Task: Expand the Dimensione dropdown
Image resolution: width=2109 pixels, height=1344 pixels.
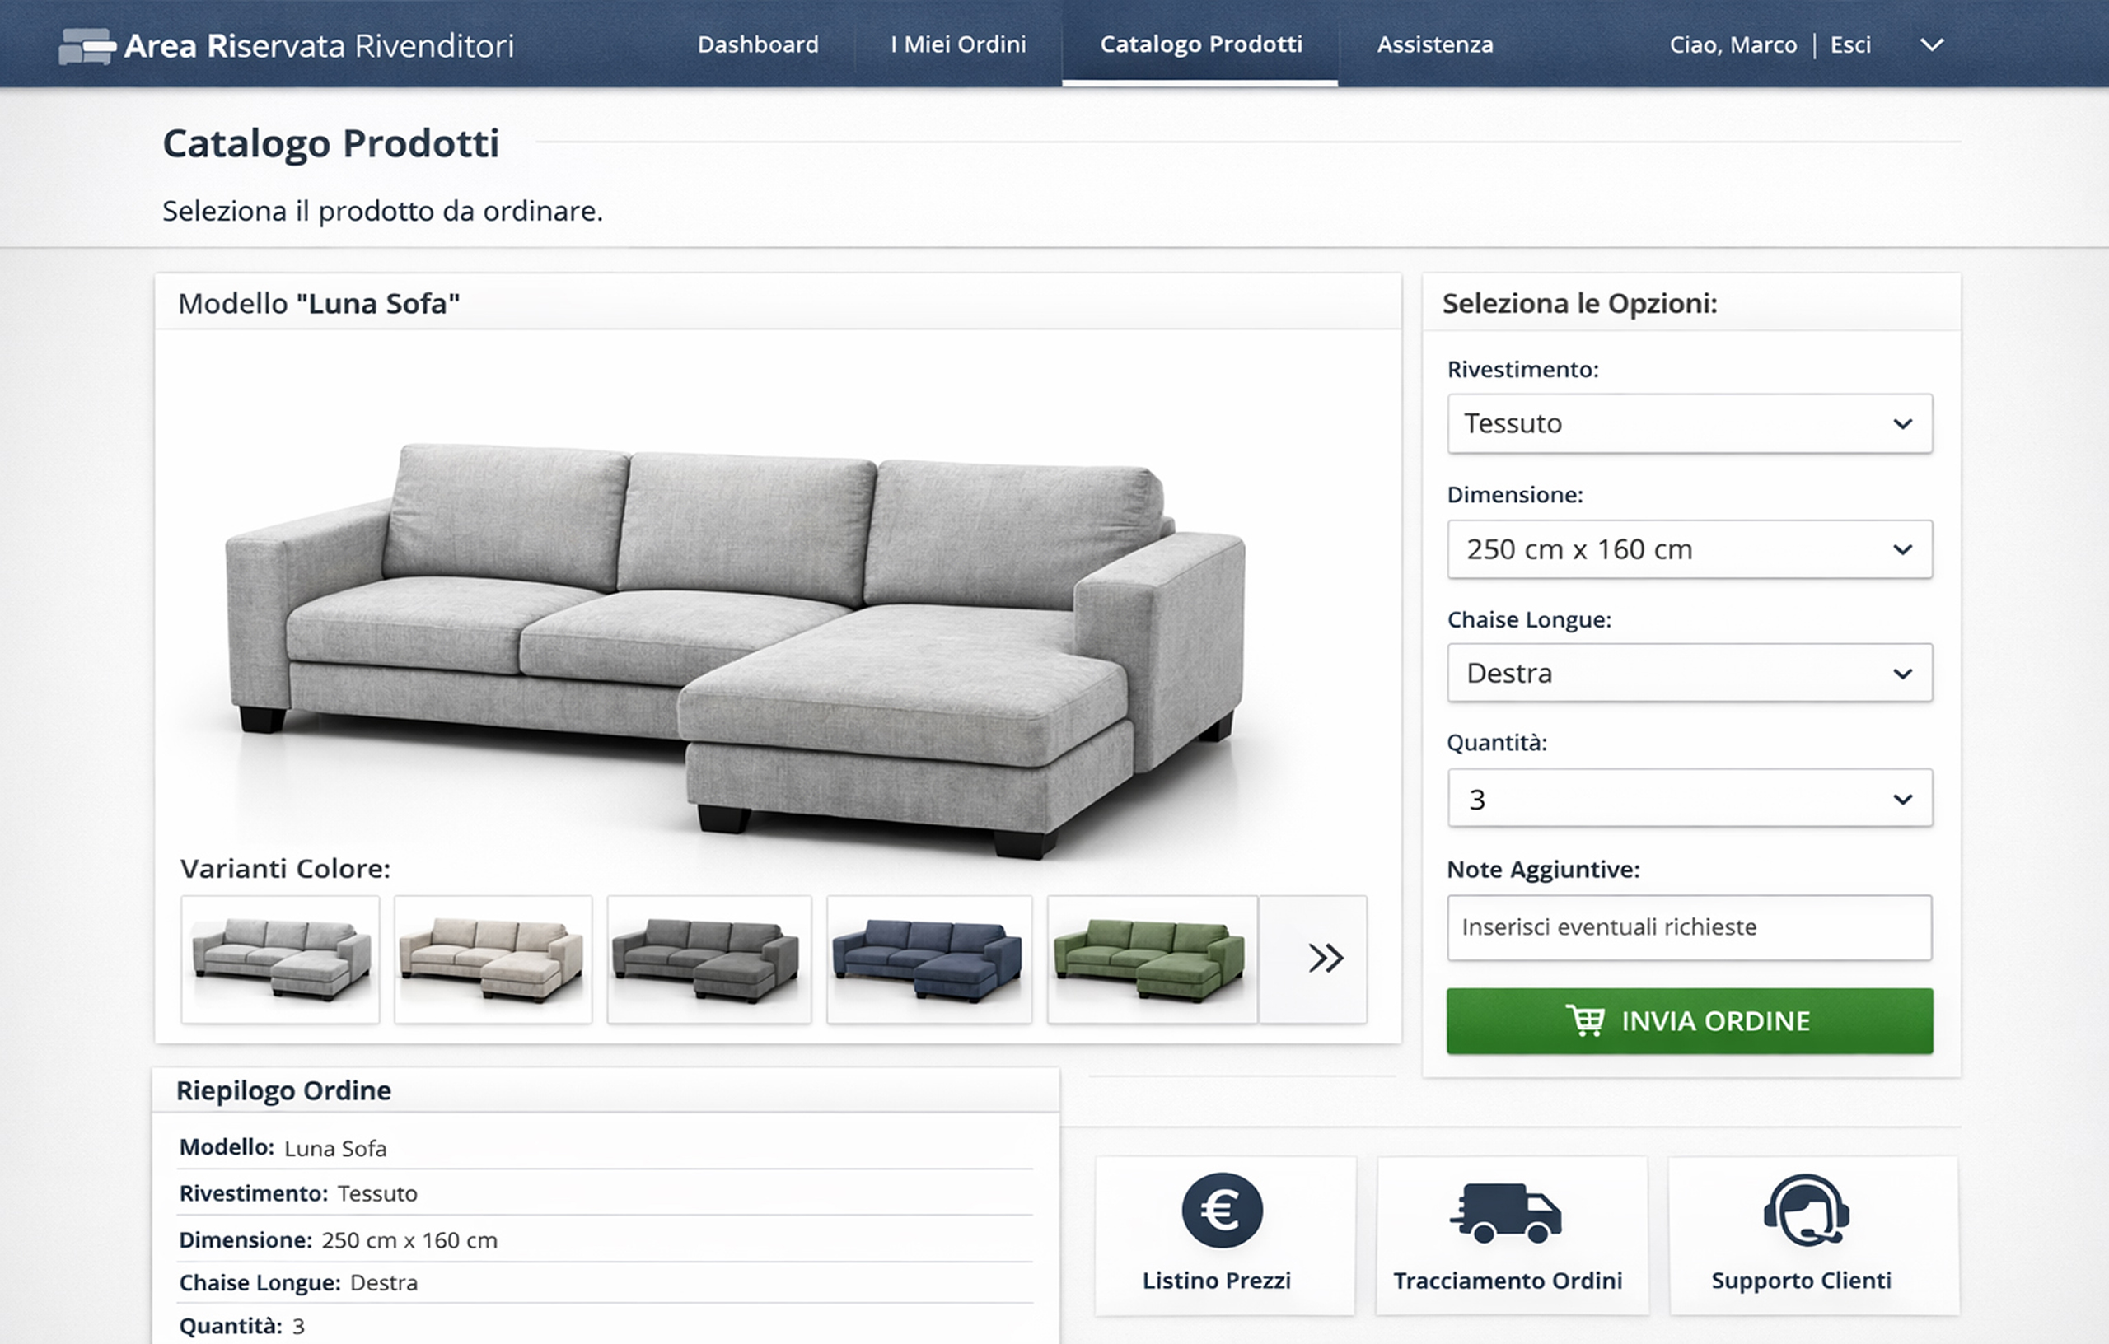Action: tap(1690, 549)
